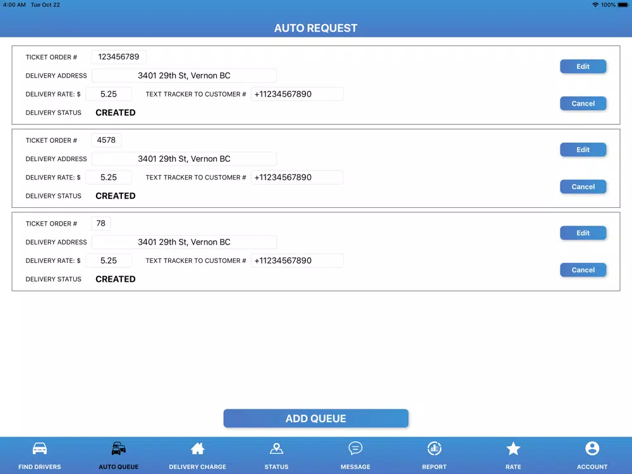The height and width of the screenshot is (474, 632).
Task: Tap Tue Oct 22 date
Action: tap(45, 5)
